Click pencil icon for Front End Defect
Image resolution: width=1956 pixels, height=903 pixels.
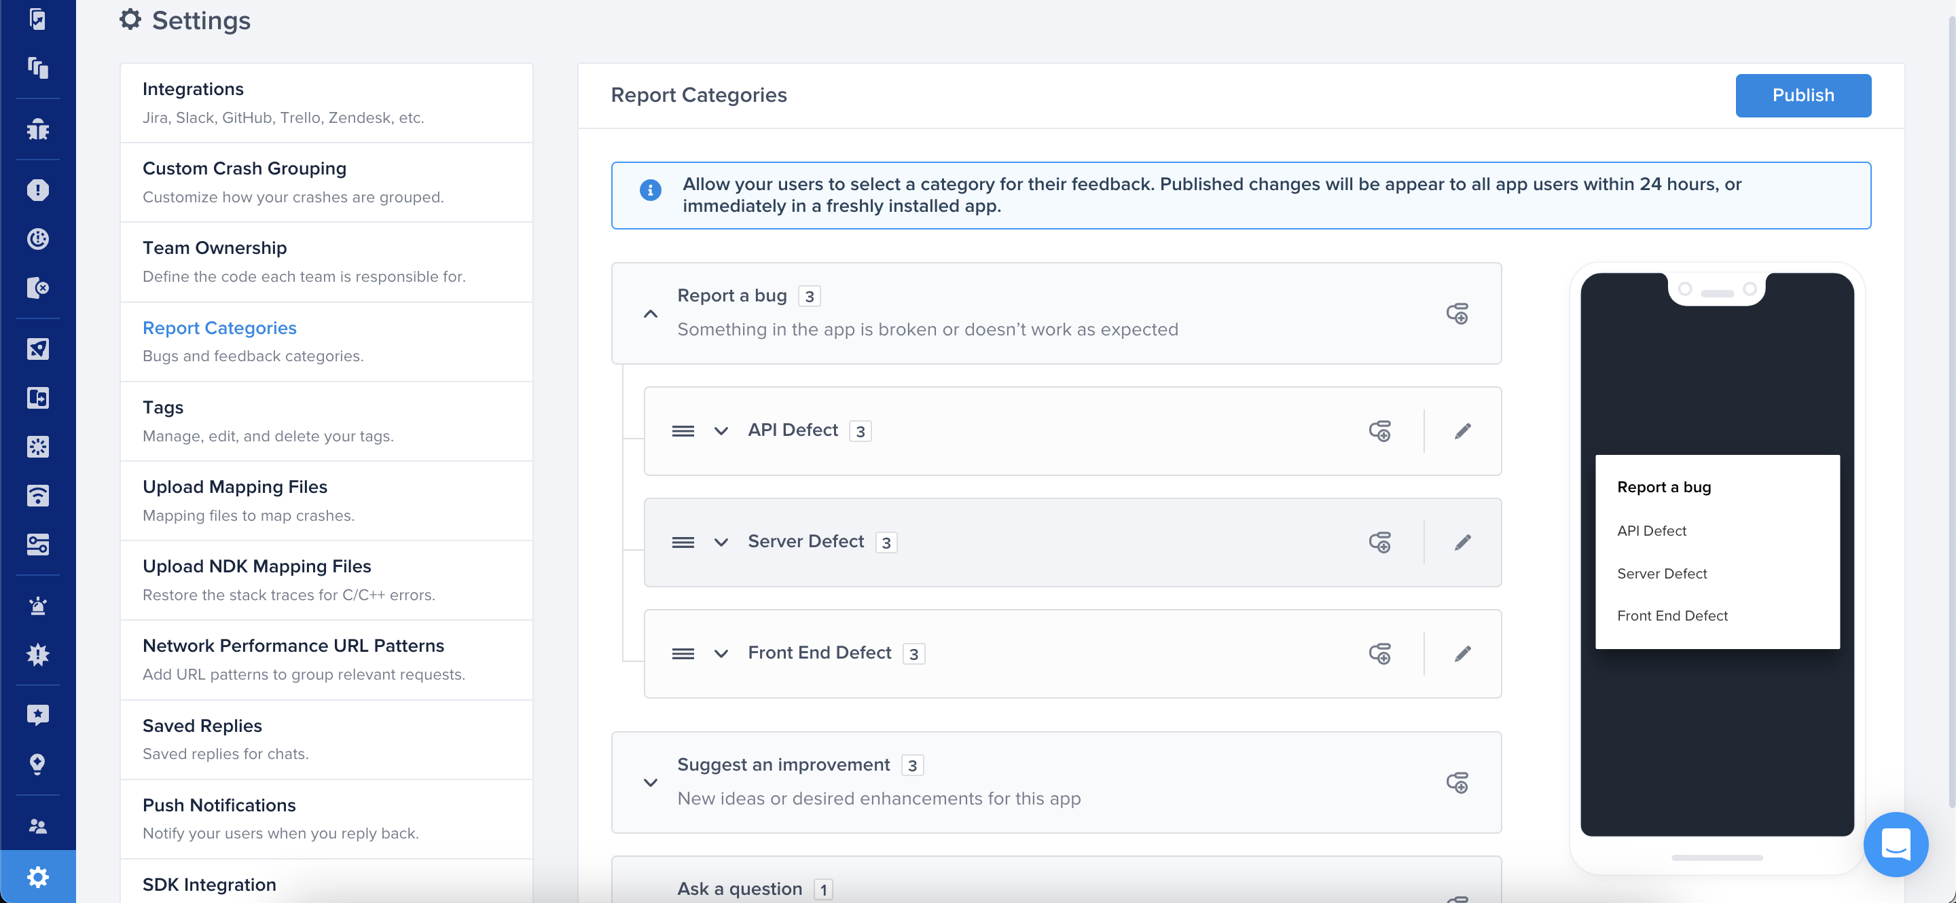coord(1462,653)
